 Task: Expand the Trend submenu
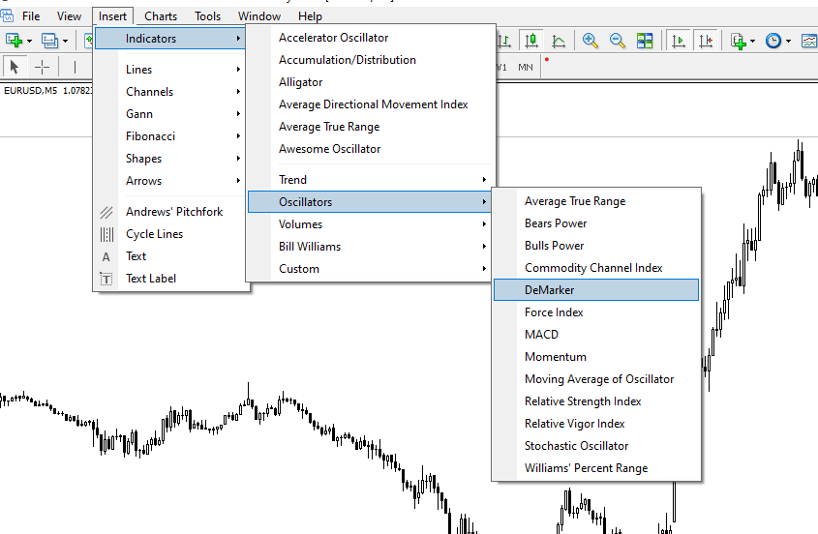pos(370,180)
